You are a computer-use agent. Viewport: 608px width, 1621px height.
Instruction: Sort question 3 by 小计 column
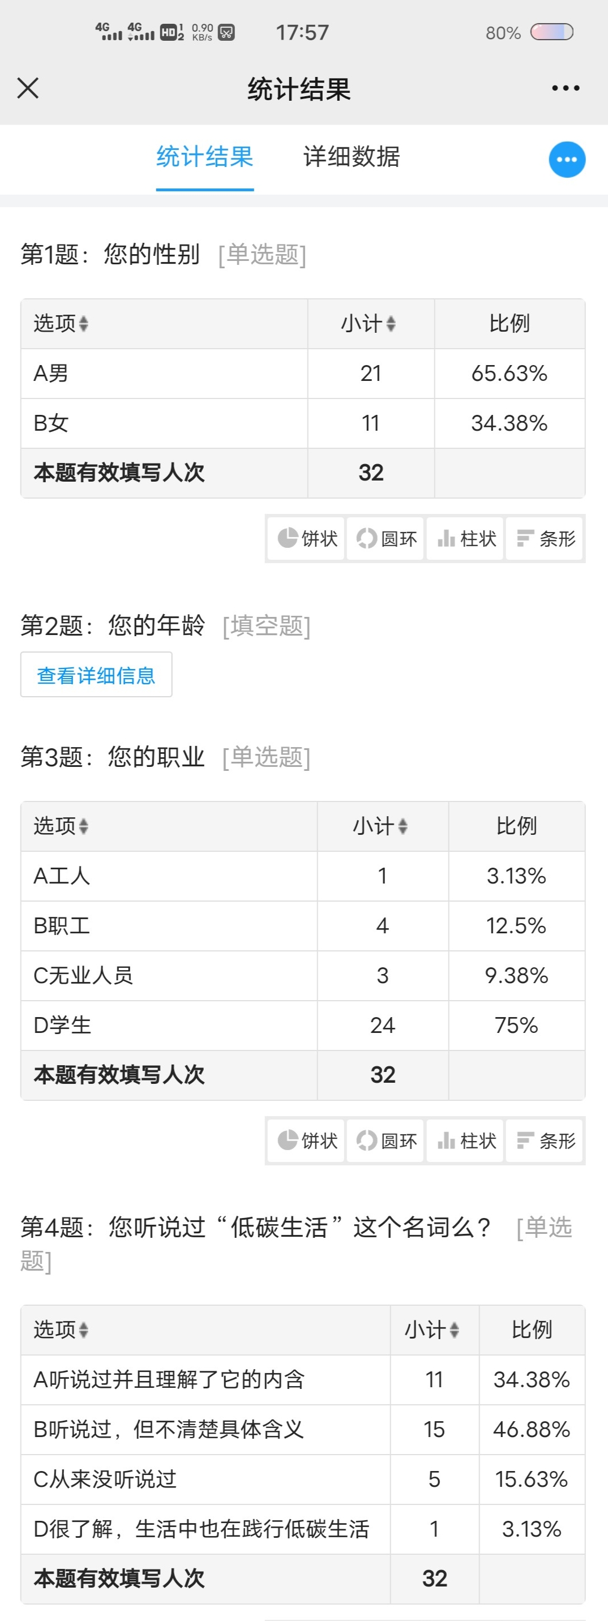tap(382, 826)
